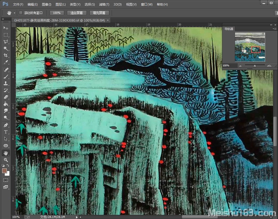Viewport: 278px width, 219px height.
Task: Click the vertical canvas scrollbar thumb
Action: pos(275,131)
